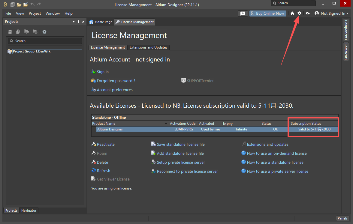This screenshot has height=224, width=353.
Task: Click the Projects panel search field
Action: point(45,41)
